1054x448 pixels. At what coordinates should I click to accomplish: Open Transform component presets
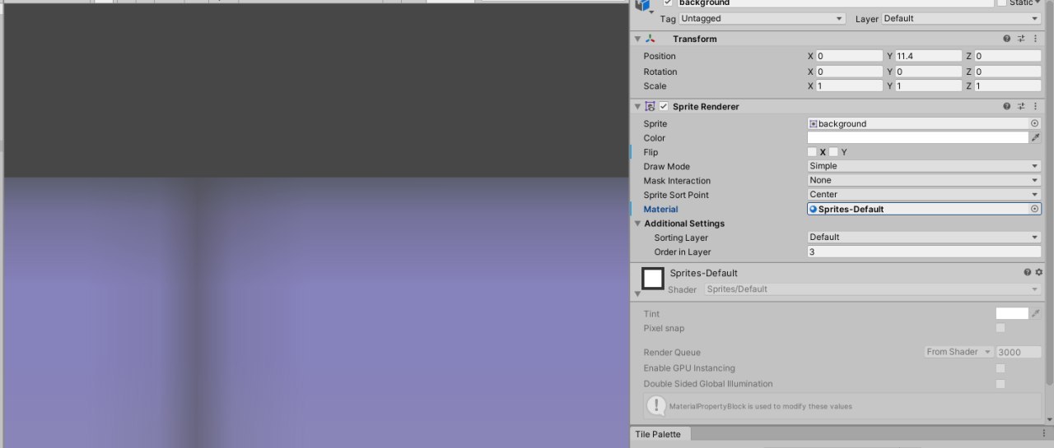point(1021,39)
